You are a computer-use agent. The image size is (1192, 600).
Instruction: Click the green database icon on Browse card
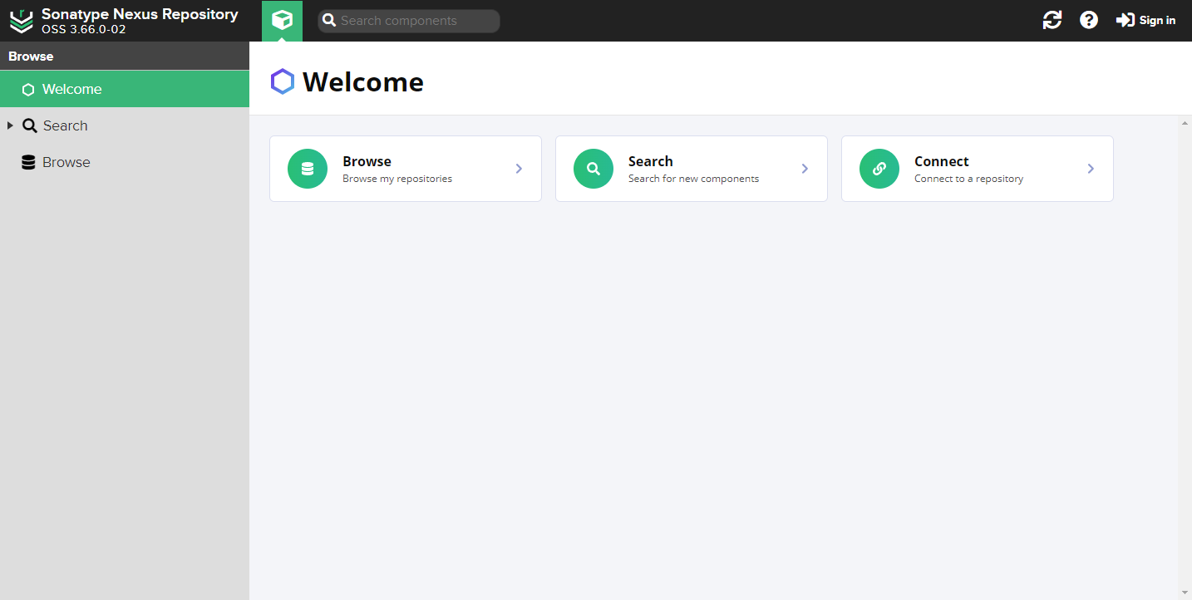click(308, 169)
